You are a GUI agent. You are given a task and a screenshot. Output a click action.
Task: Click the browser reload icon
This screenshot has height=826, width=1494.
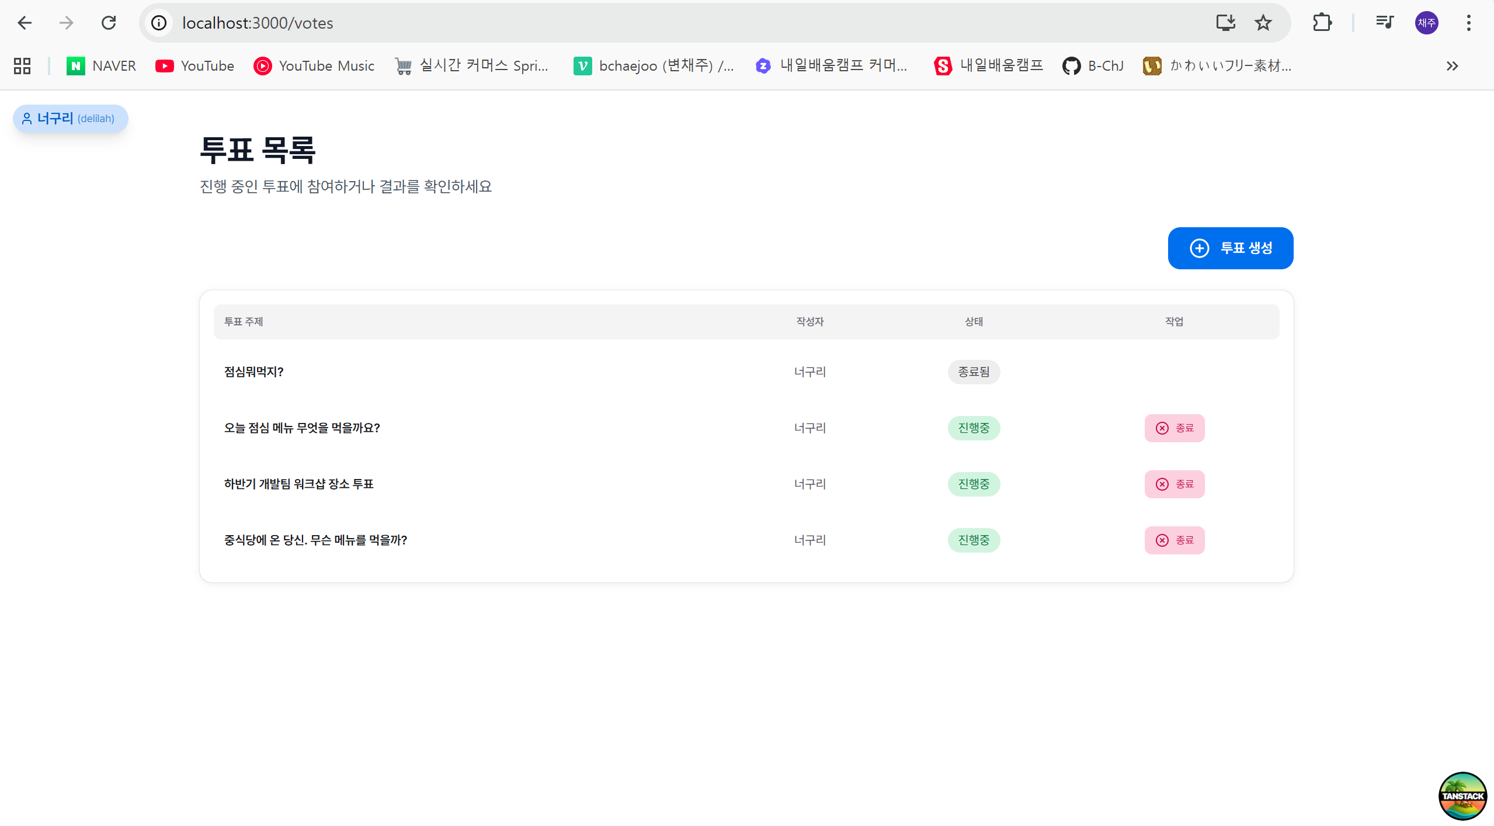(109, 23)
